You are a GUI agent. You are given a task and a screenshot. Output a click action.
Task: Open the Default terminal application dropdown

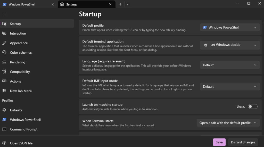point(230,45)
